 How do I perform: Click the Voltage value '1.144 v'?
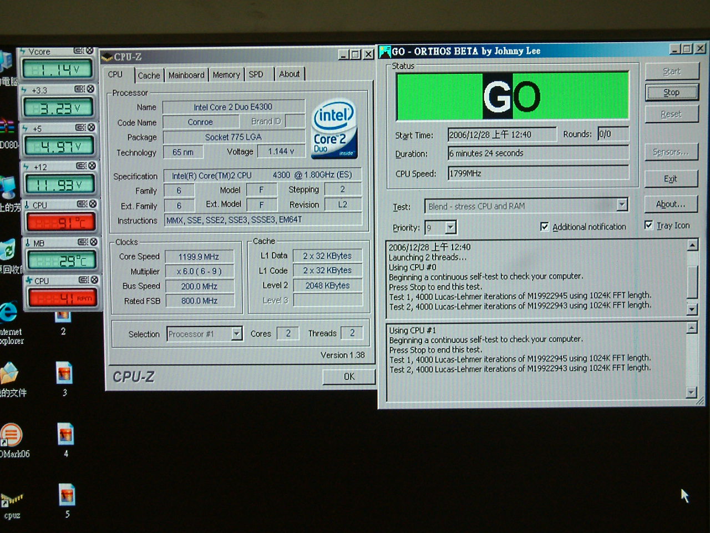pyautogui.click(x=281, y=151)
